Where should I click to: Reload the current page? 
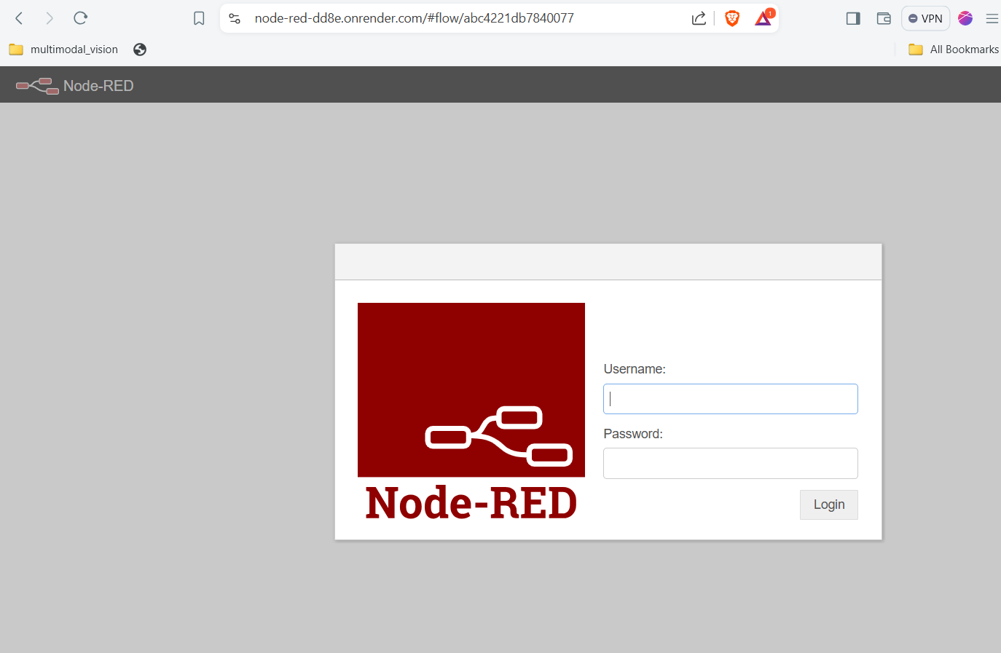tap(80, 18)
